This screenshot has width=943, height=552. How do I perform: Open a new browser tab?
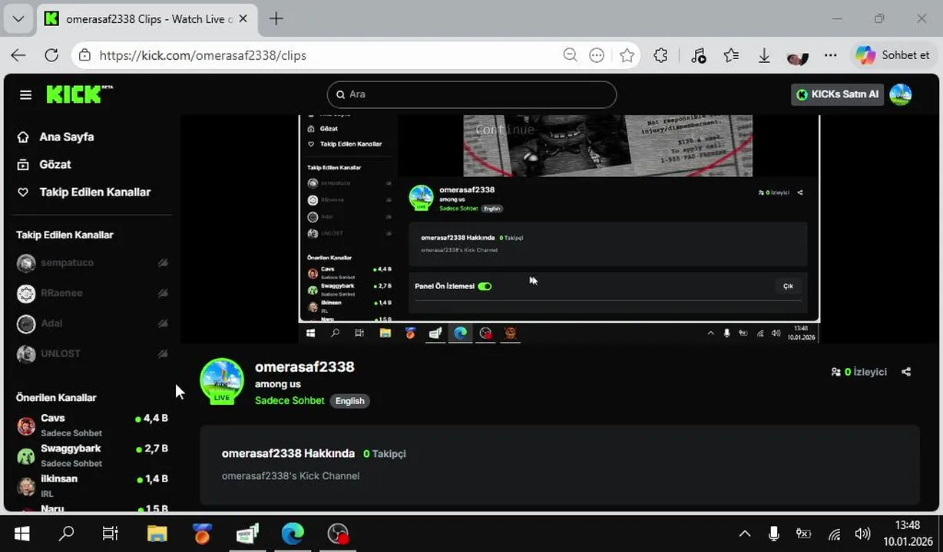(x=276, y=19)
